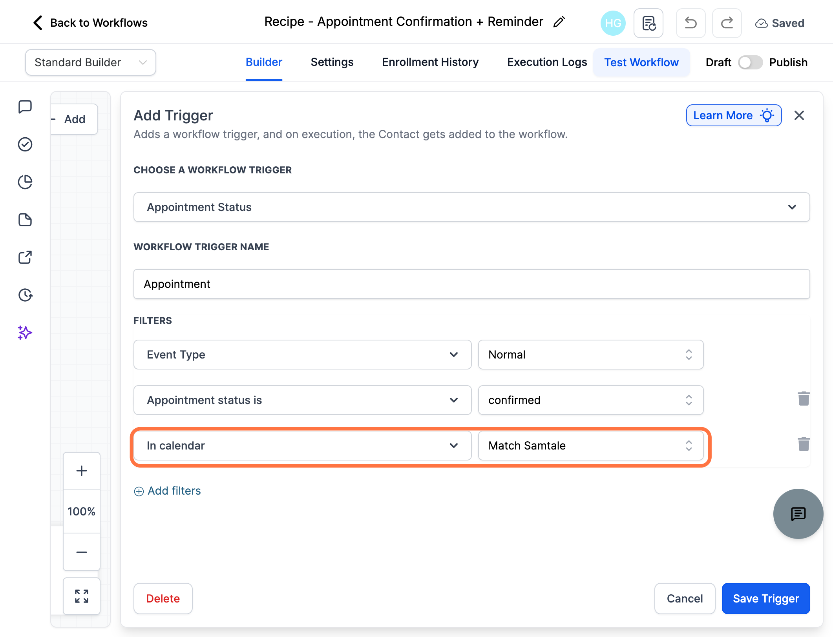
Task: Change the Match Samtale calendar value
Action: pos(590,446)
